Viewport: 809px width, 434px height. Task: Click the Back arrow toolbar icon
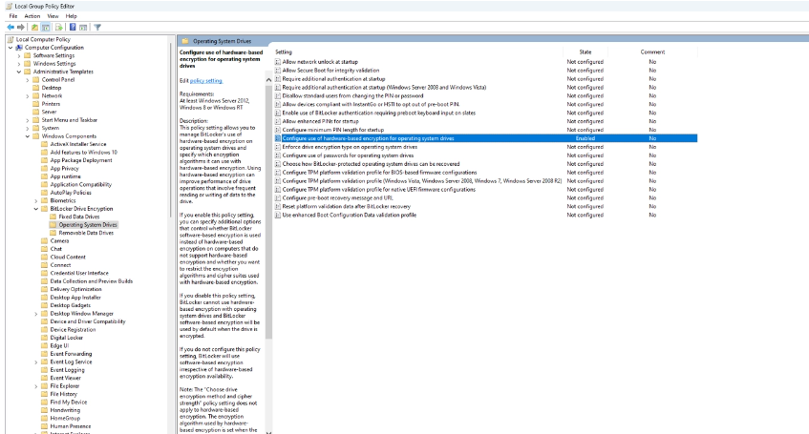[x=11, y=28]
